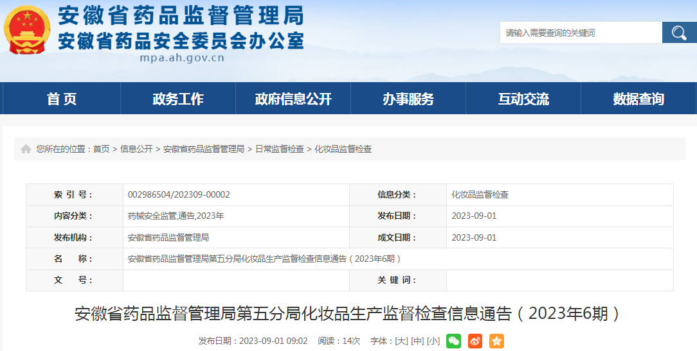The image size is (697, 351).
Task: Click the 内容分类 label cell
Action: [75, 216]
